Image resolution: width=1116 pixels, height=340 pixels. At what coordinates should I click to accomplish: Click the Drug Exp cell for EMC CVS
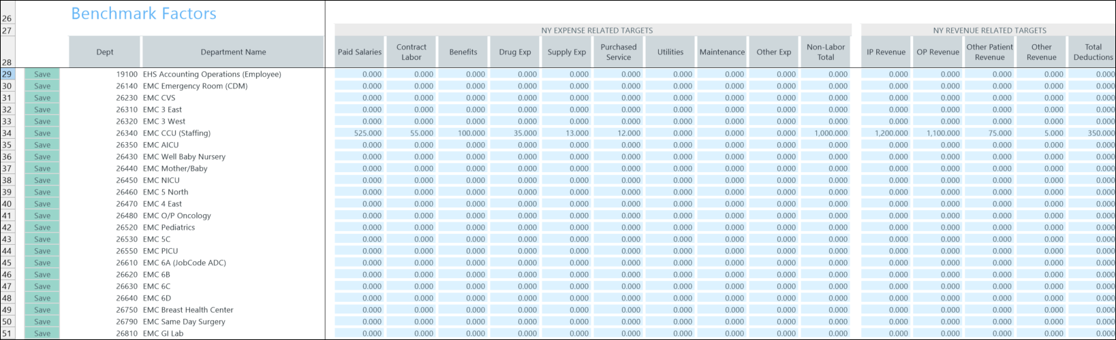(515, 98)
